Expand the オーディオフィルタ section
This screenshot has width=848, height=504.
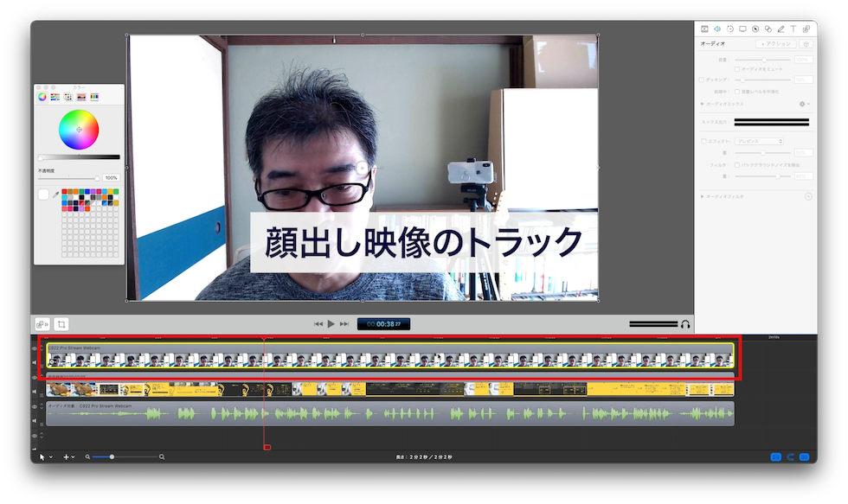click(702, 195)
